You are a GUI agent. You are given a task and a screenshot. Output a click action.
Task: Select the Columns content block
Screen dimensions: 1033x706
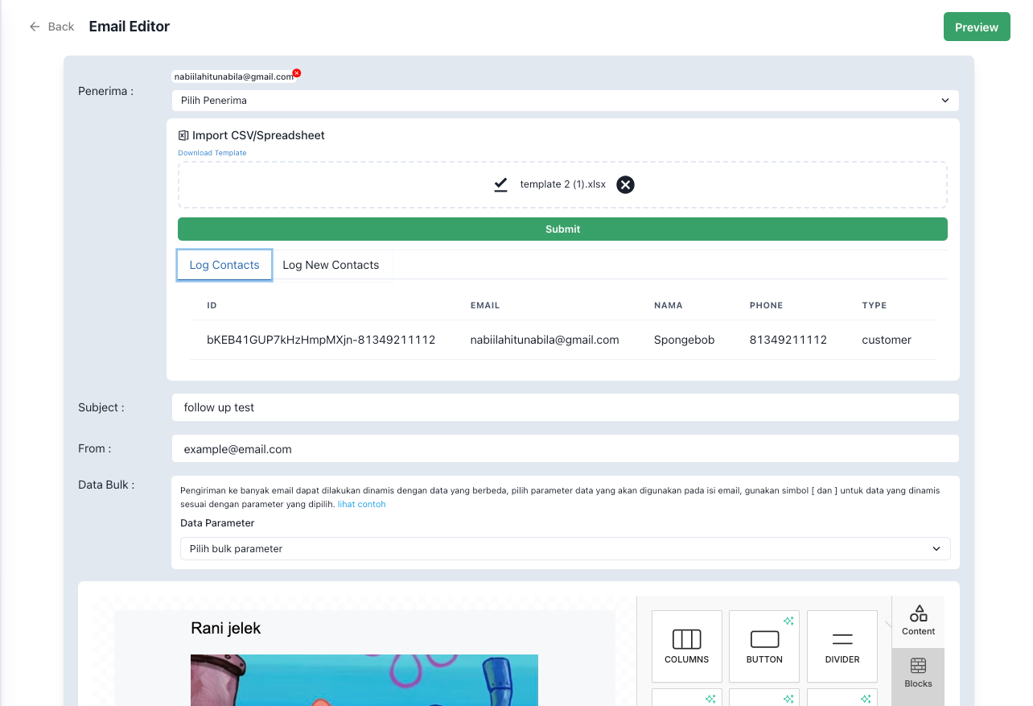(686, 646)
